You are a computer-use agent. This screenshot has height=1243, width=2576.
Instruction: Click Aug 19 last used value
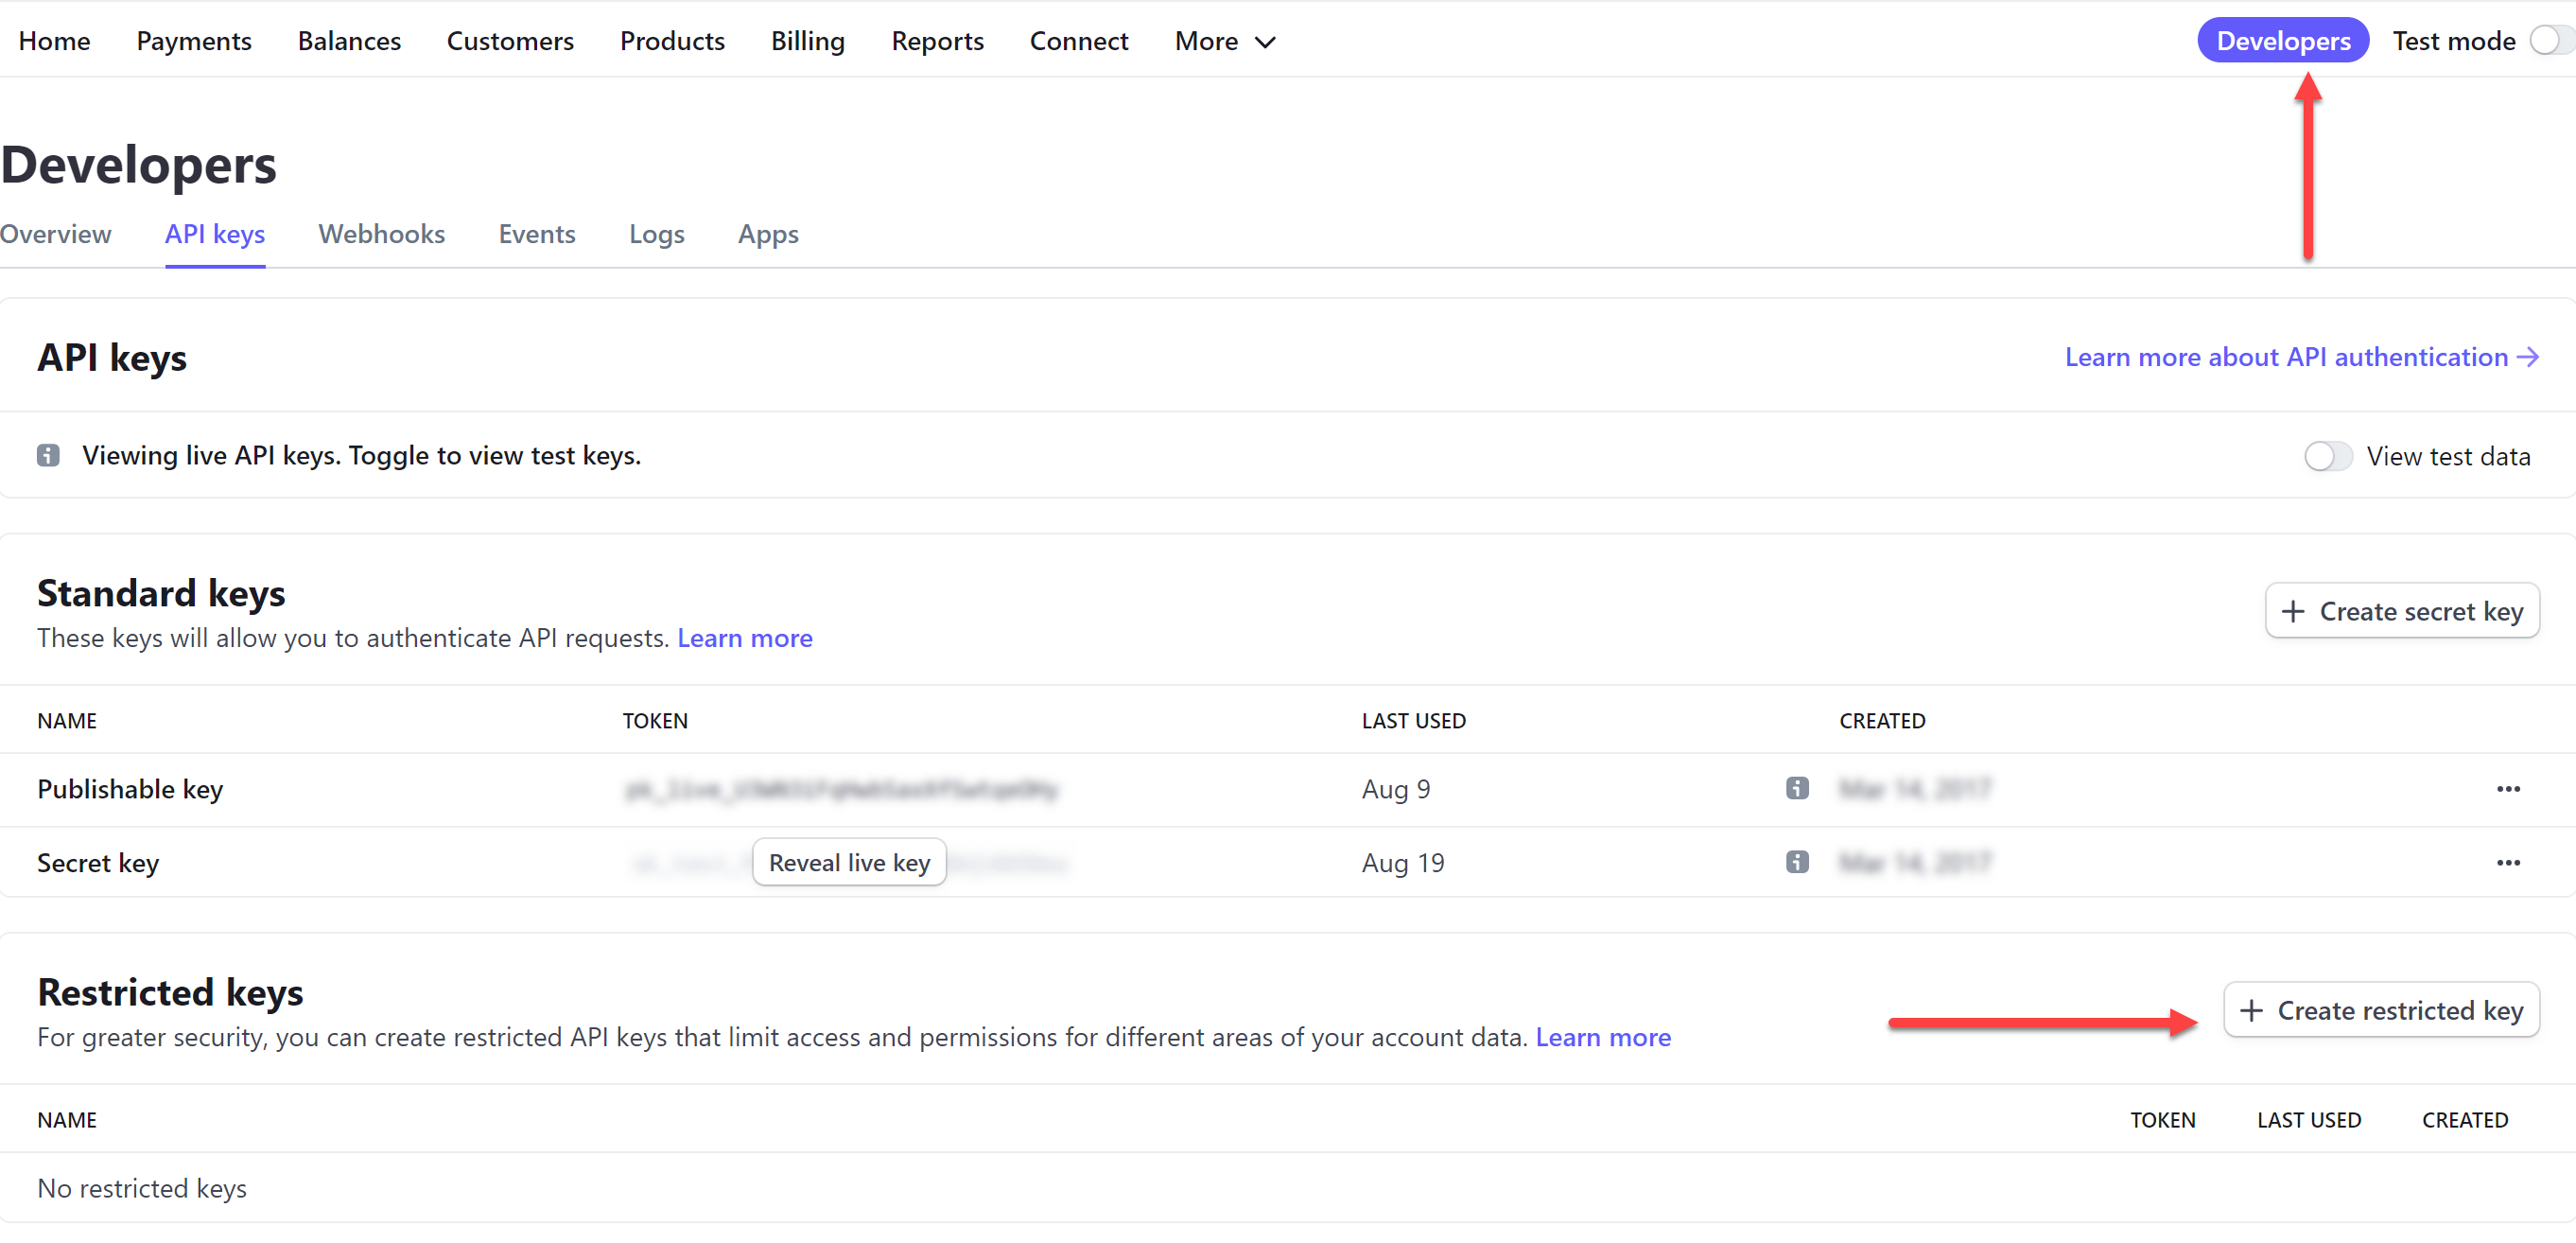coord(1403,863)
